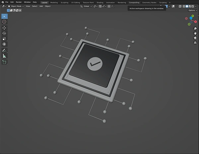Open the viewport Add menu

click(x=41, y=6)
